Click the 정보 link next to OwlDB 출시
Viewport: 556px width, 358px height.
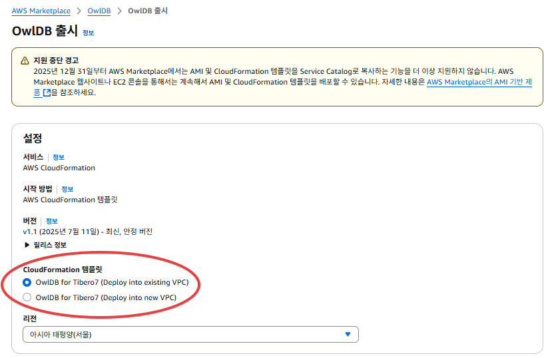(x=88, y=33)
